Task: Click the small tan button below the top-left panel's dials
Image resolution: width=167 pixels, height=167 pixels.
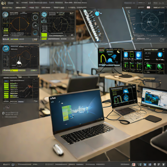Action: click(x=36, y=39)
